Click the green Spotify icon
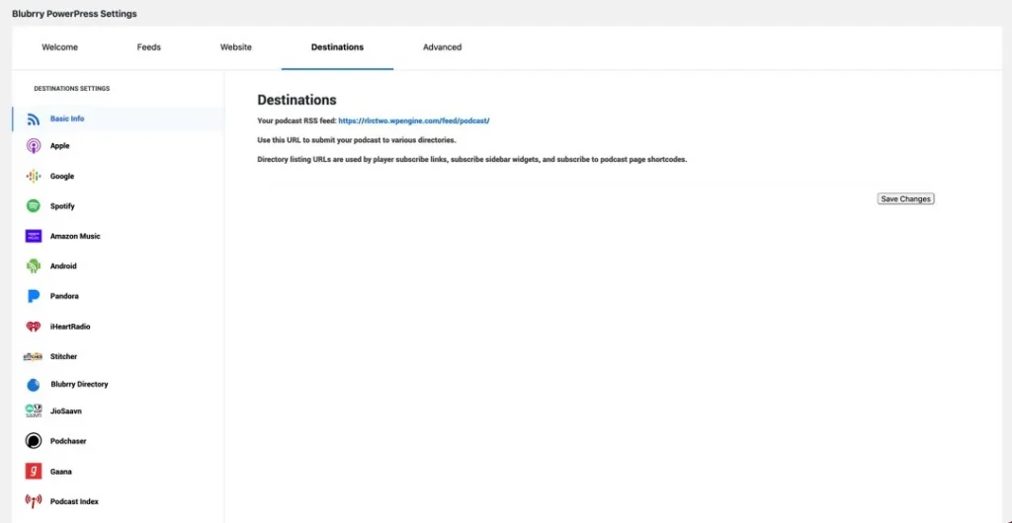This screenshot has width=1012, height=523. click(x=34, y=206)
